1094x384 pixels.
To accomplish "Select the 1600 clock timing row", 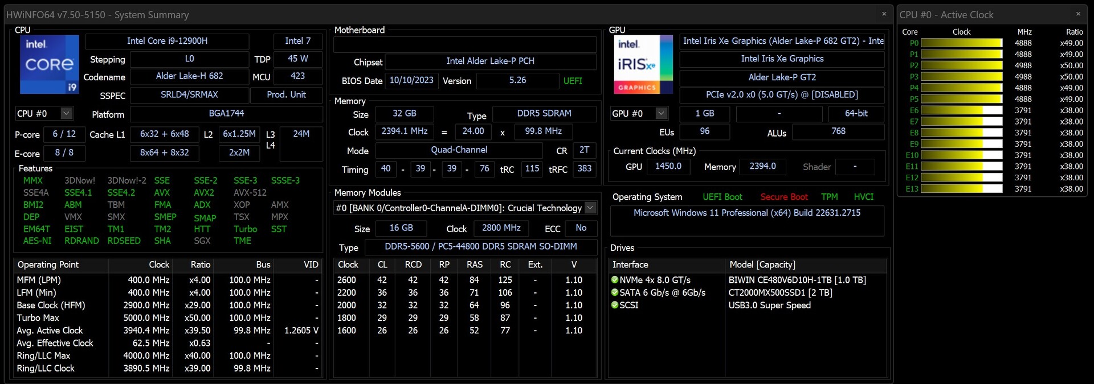I will [466, 331].
